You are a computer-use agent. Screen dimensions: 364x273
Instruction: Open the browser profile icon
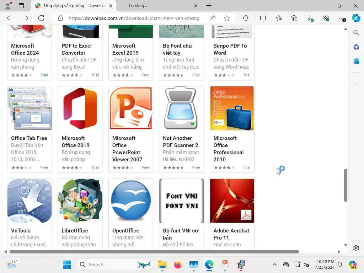pyautogui.click(x=8, y=5)
